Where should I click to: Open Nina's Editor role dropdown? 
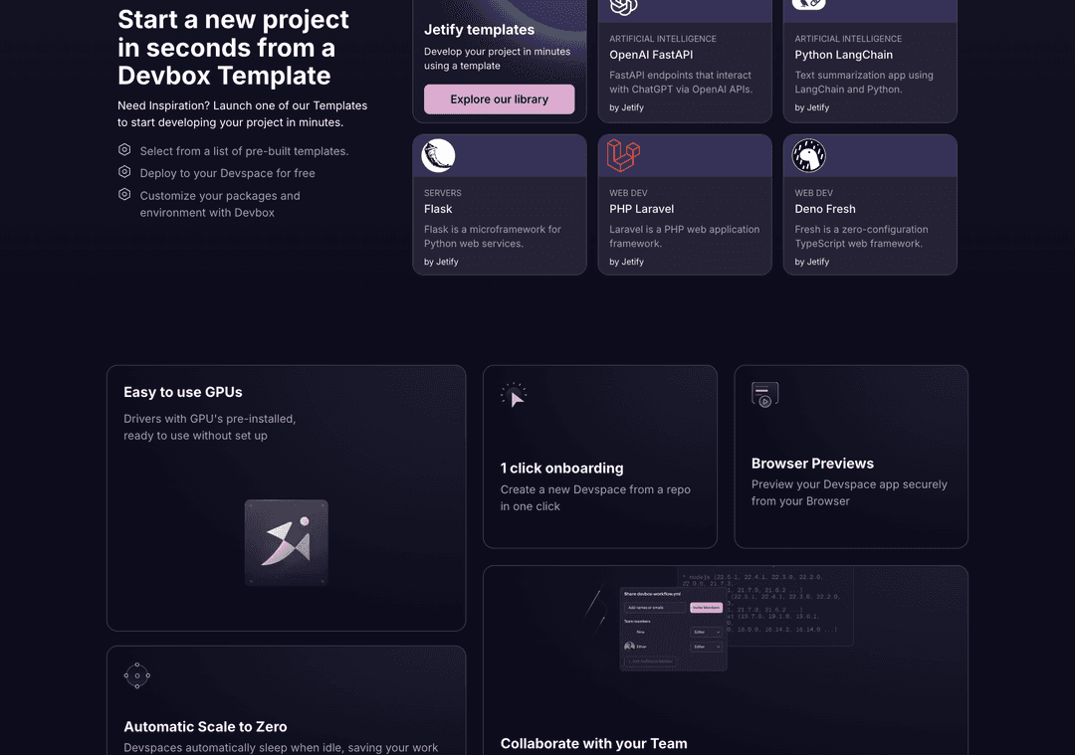coord(706,632)
